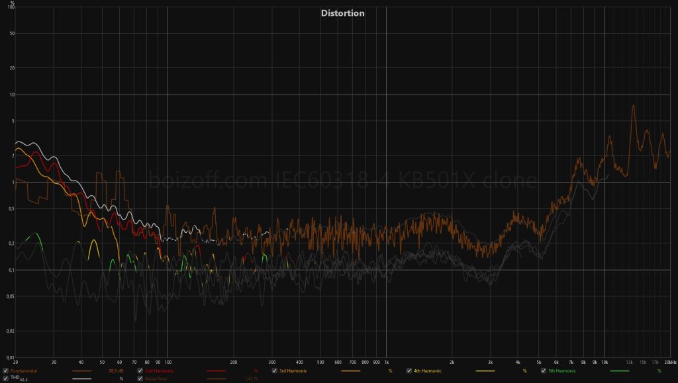Toggle the 4th Harmonic checkbox
This screenshot has height=383, width=678.
click(x=409, y=371)
